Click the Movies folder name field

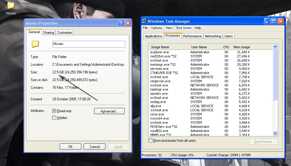[x=88, y=44]
